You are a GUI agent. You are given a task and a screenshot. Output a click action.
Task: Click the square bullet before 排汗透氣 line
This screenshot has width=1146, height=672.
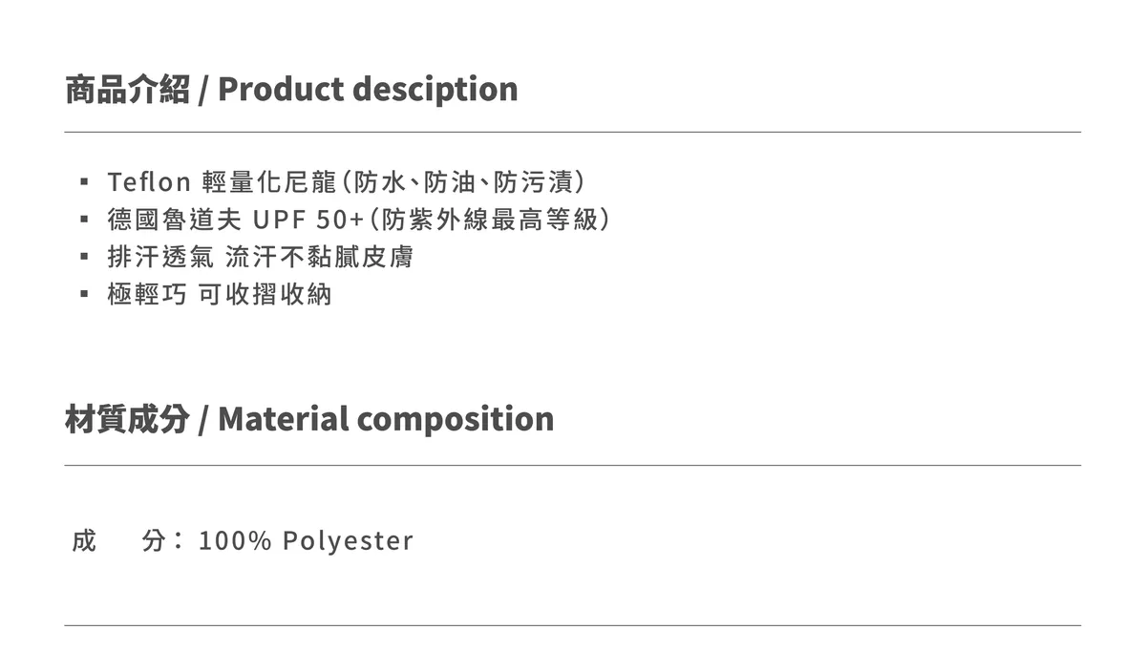(x=84, y=257)
